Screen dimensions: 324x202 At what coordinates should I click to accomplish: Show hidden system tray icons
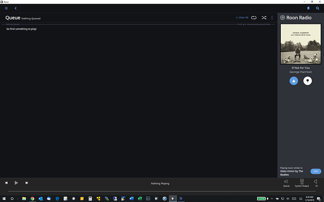[x=272, y=199]
